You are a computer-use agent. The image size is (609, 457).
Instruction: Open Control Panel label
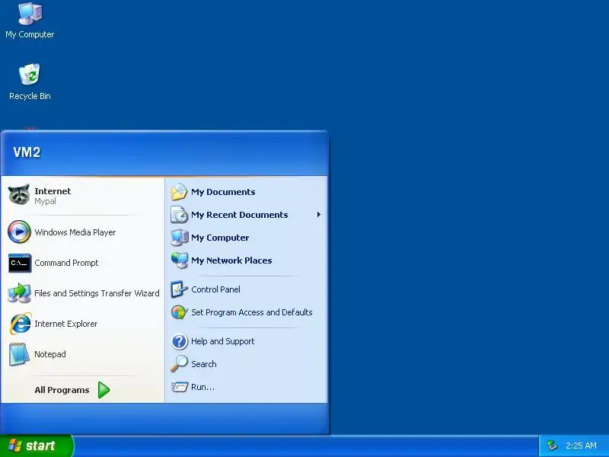coord(215,289)
